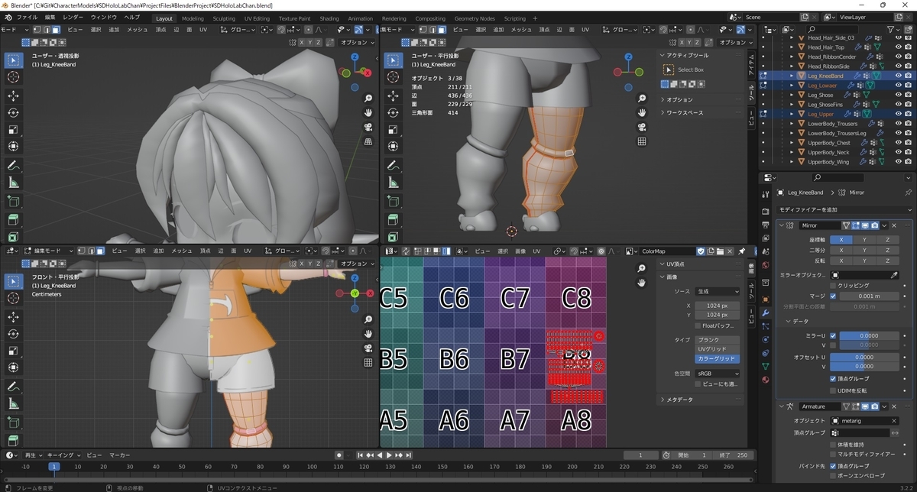Viewport: 917px width, 492px height.
Task: Hide Leg_KneeBand with its eye icon
Action: [x=899, y=76]
